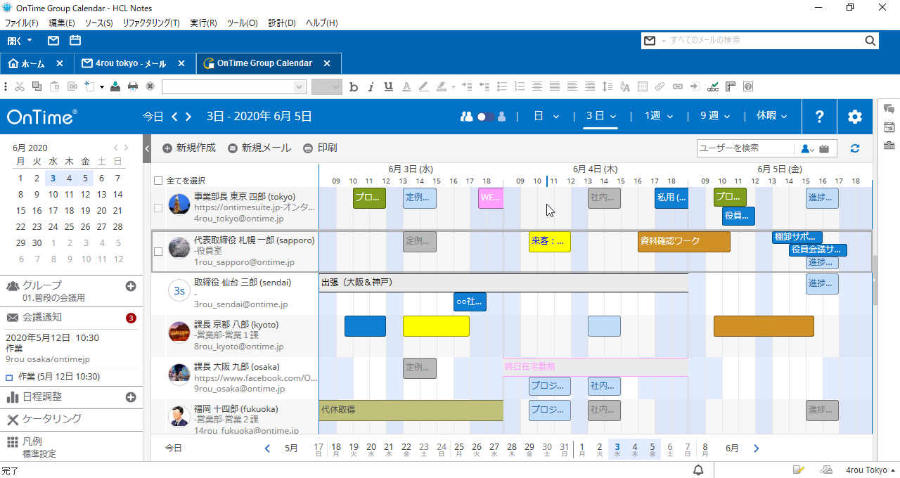Collapse the left sidebar with the arrow handle

147,149
